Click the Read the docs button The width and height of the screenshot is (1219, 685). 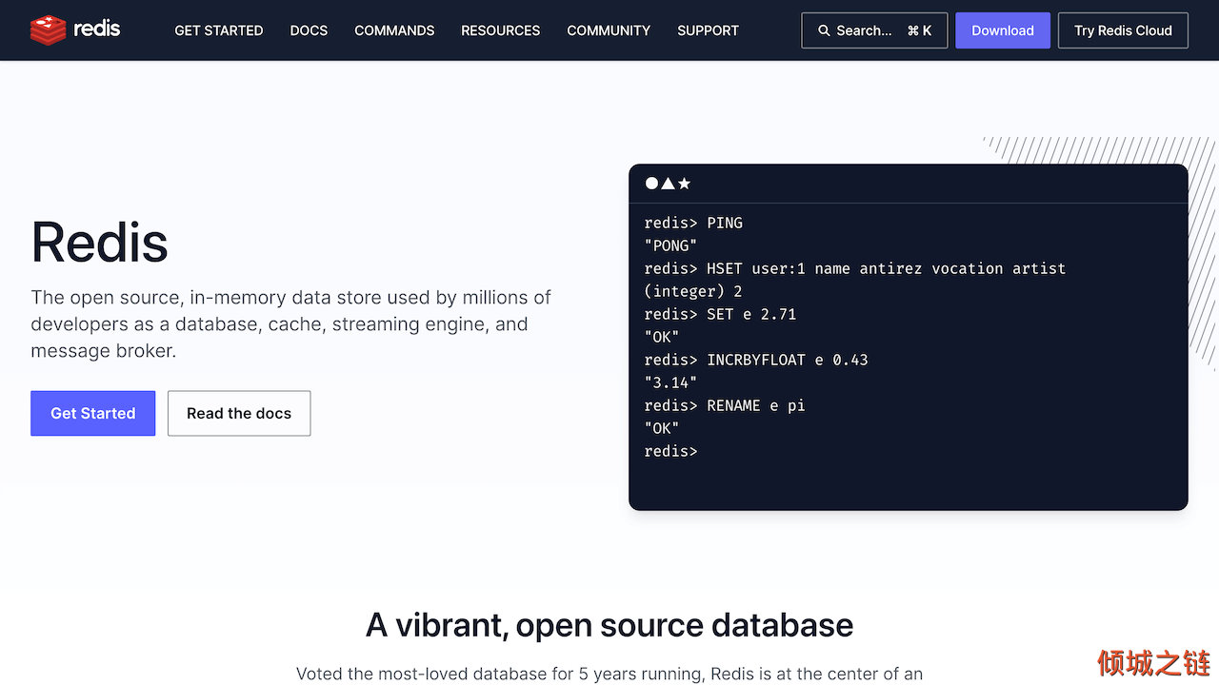coord(239,413)
